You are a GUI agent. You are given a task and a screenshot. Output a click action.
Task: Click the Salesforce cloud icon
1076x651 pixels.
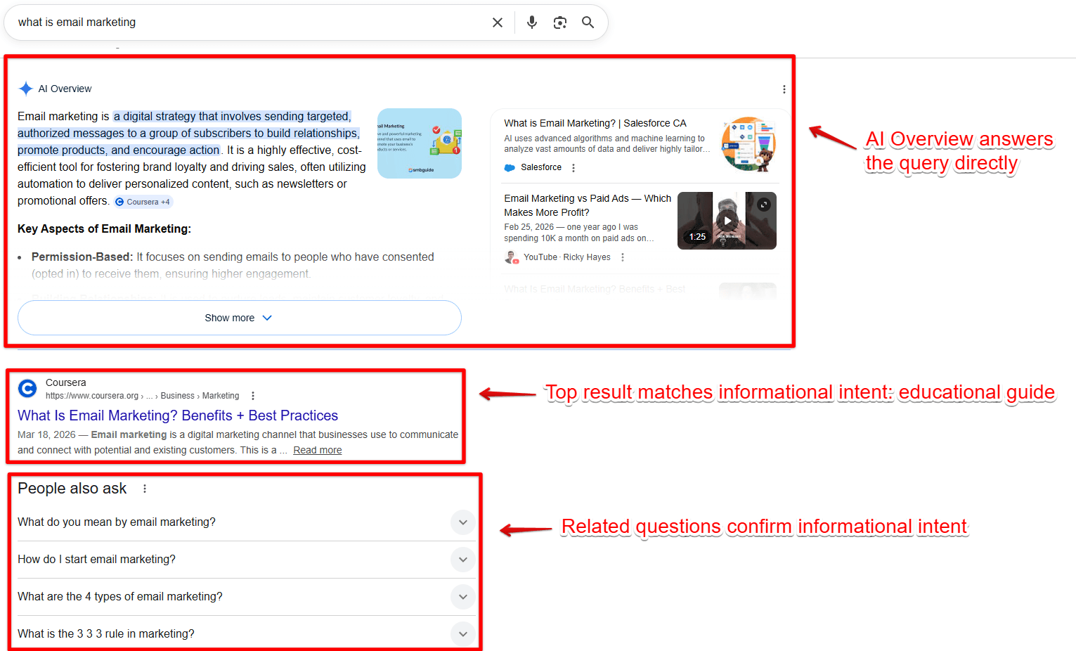[509, 167]
